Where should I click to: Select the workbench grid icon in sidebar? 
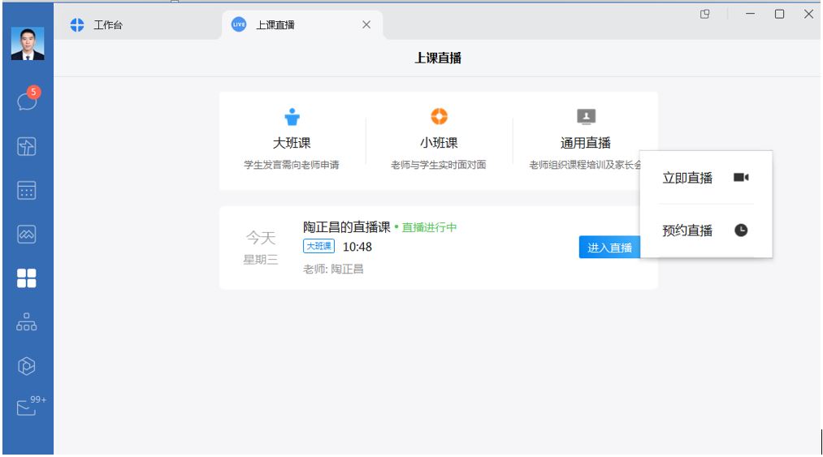coord(27,278)
